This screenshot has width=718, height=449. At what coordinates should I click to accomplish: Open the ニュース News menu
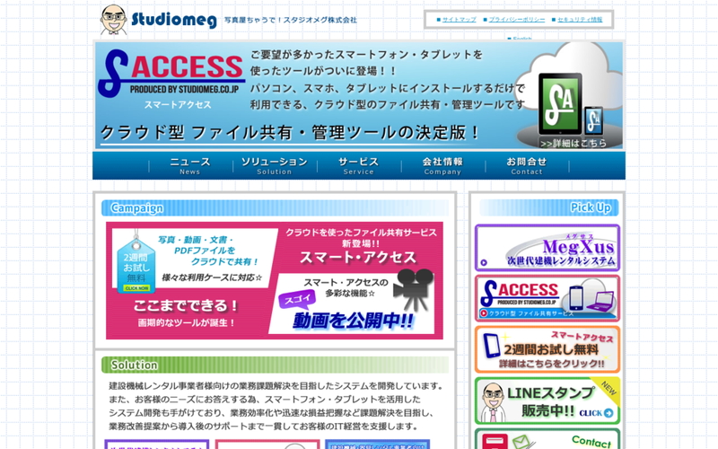point(189,166)
